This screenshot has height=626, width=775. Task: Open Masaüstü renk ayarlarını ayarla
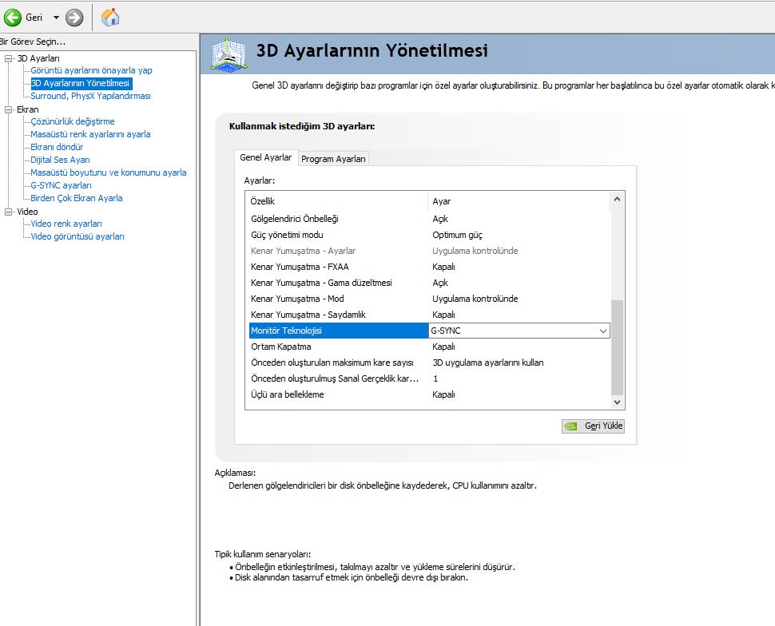point(90,134)
